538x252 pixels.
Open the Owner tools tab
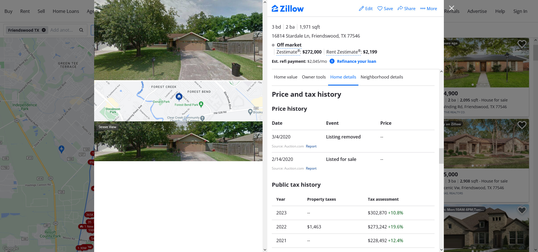314,77
